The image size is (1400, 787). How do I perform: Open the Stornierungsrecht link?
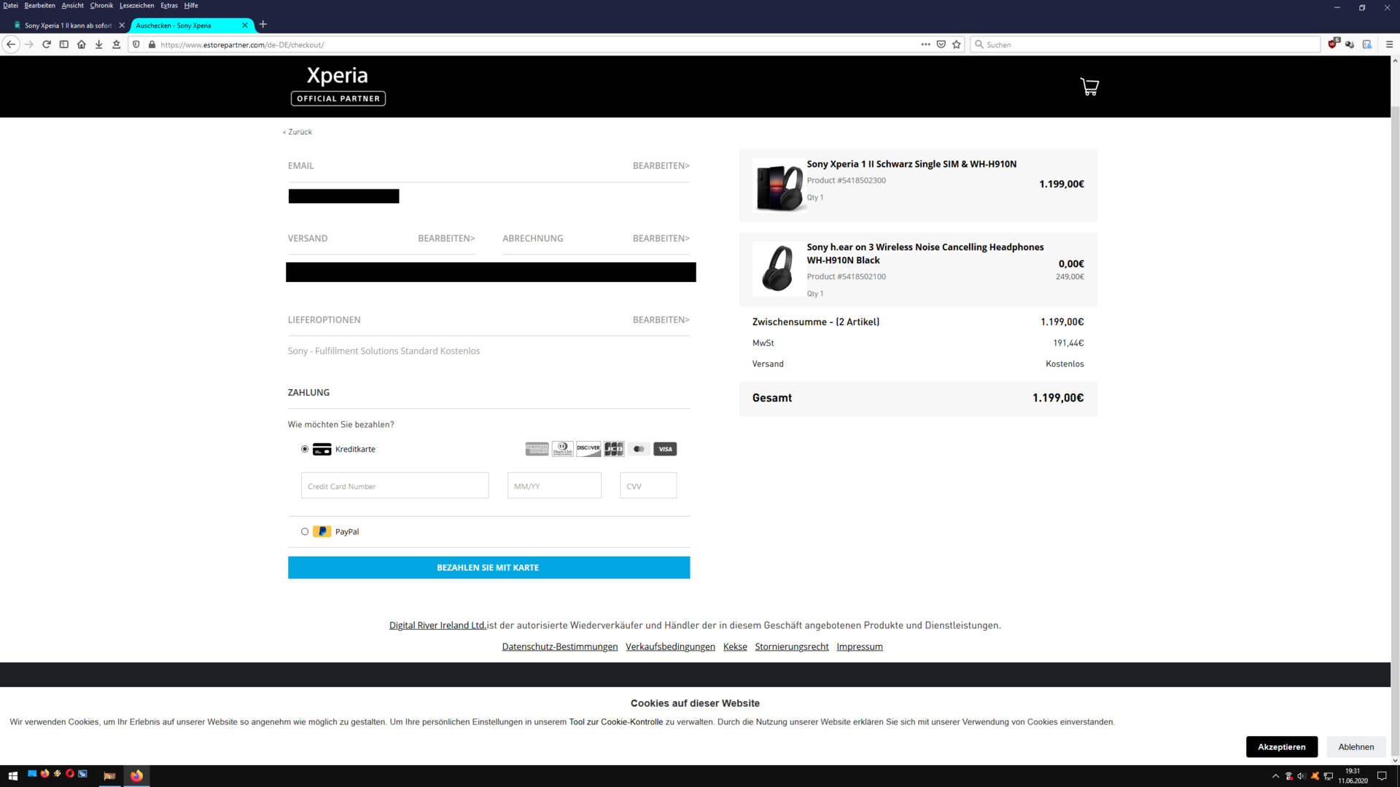point(792,646)
